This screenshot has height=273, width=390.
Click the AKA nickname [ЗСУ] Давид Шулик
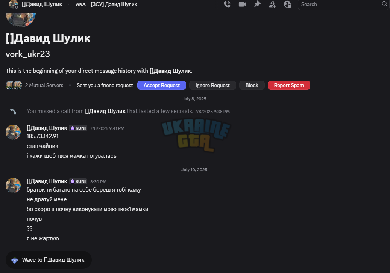114,4
